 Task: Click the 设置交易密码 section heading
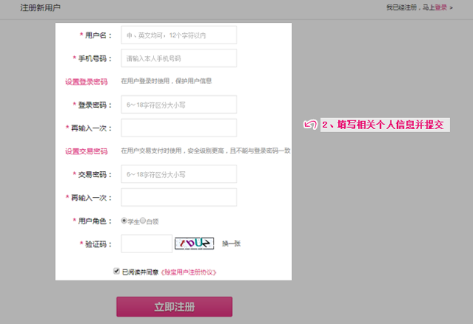click(86, 151)
